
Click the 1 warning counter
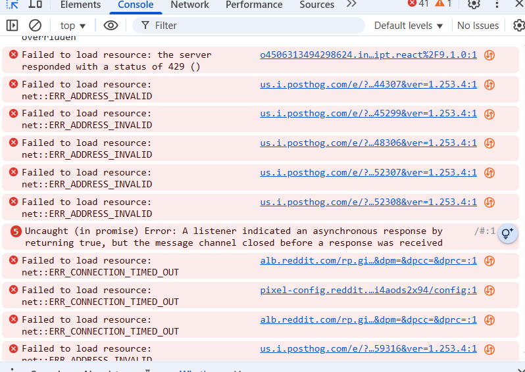[443, 4]
